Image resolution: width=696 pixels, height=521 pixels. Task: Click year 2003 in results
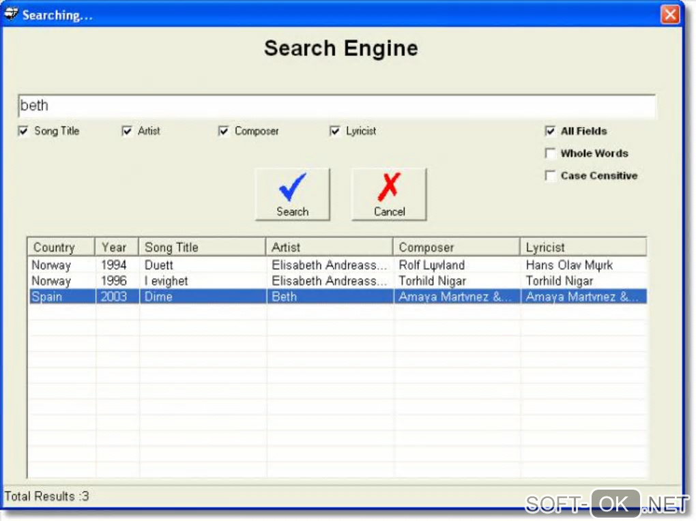pyautogui.click(x=114, y=297)
